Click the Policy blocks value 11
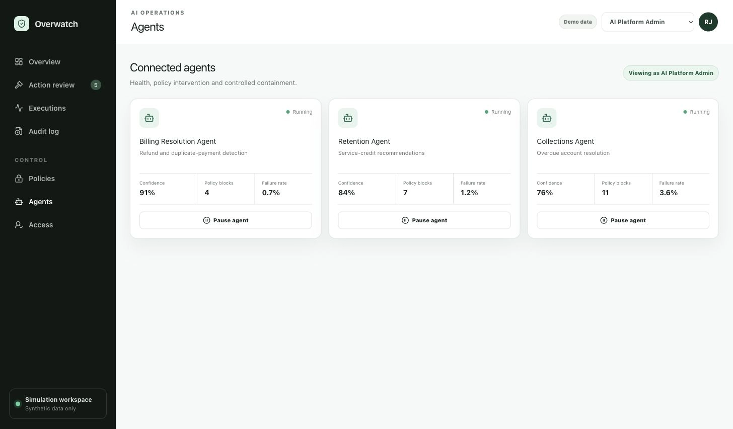The height and width of the screenshot is (429, 733). click(605, 193)
